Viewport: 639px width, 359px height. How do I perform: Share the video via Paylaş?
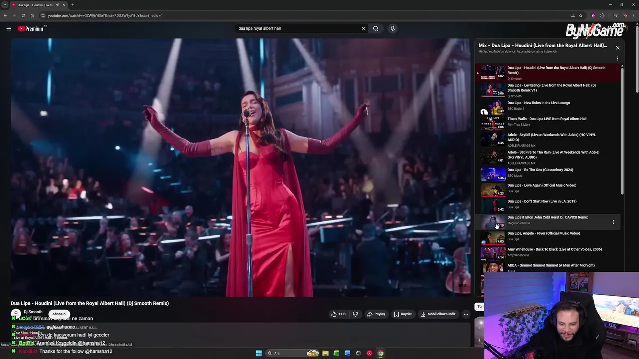tap(376, 314)
